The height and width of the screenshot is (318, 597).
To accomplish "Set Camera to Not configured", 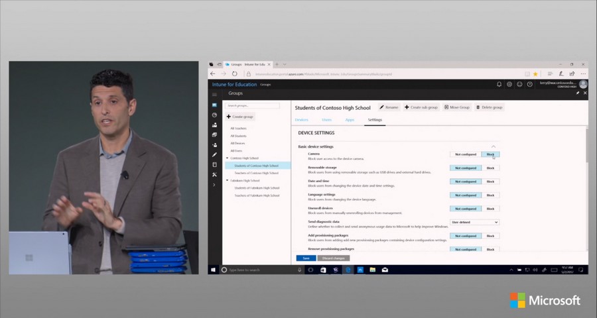I will pyautogui.click(x=465, y=154).
